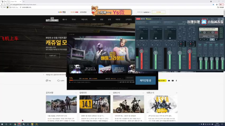The height and width of the screenshot is (126, 225).
Task: Open the 상점 menu
Action: tap(109, 19)
